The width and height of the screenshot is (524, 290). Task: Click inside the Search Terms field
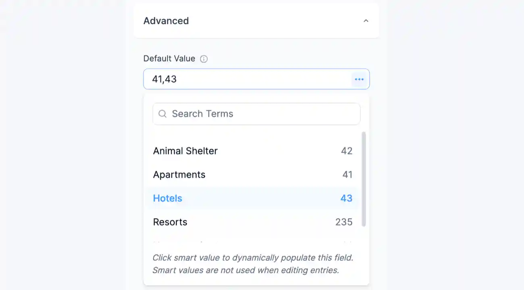[x=256, y=114]
